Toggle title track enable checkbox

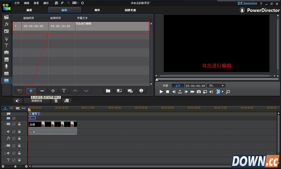point(14,160)
